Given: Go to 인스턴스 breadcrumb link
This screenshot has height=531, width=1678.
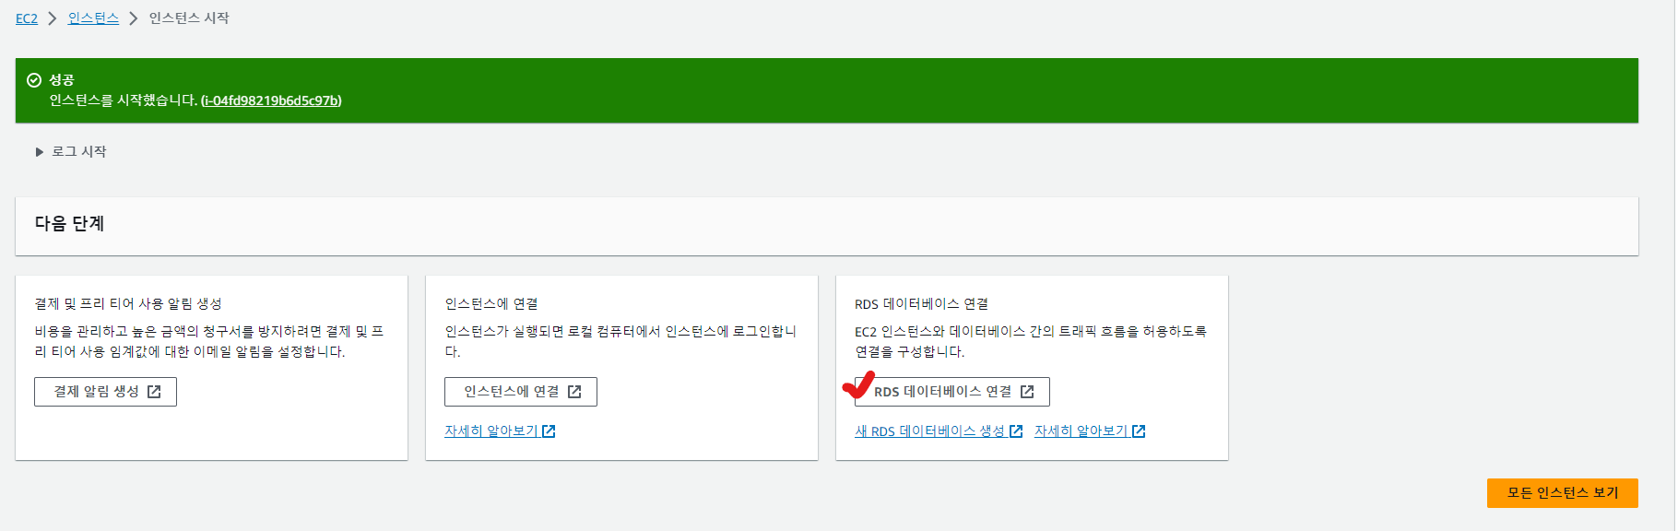Looking at the screenshot, I should click(93, 18).
